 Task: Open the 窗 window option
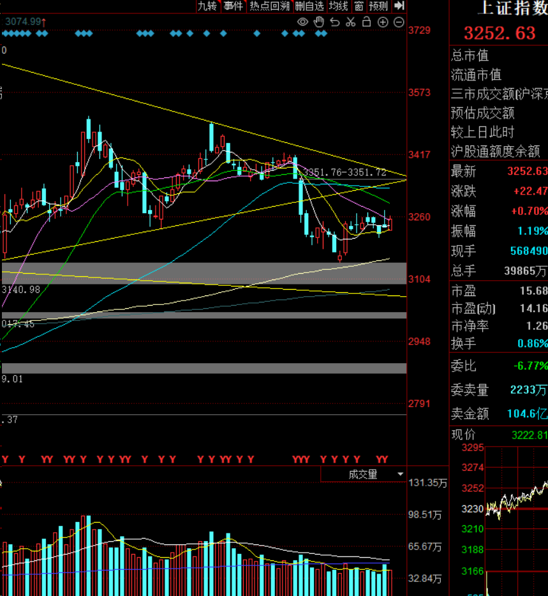click(359, 6)
